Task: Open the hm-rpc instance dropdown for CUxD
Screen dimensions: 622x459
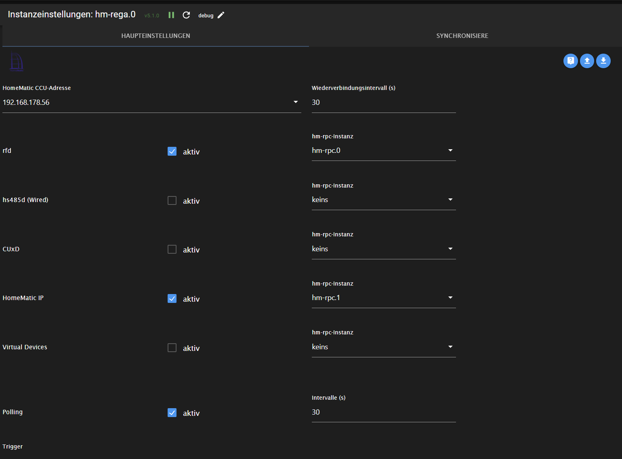Action: click(384, 249)
